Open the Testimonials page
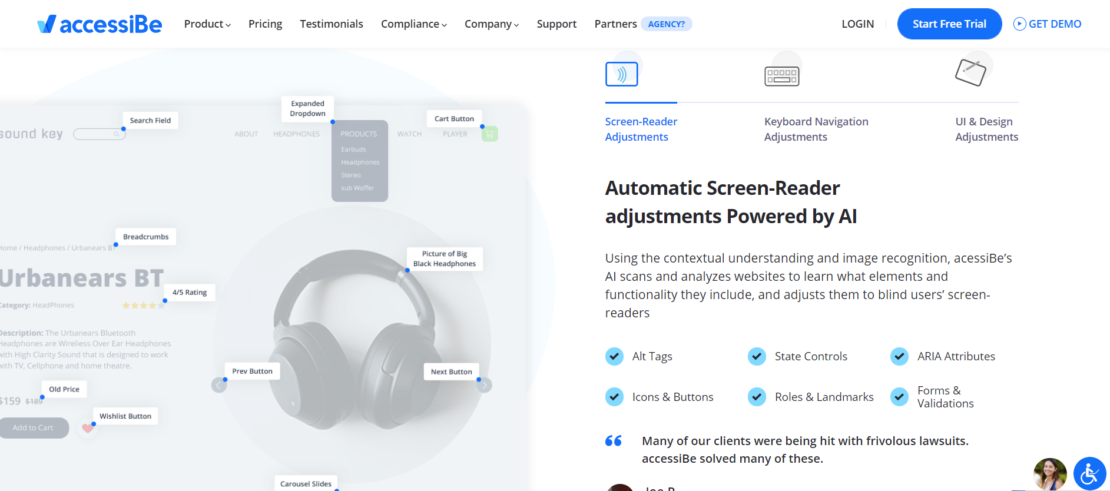The image size is (1110, 491). click(x=332, y=24)
